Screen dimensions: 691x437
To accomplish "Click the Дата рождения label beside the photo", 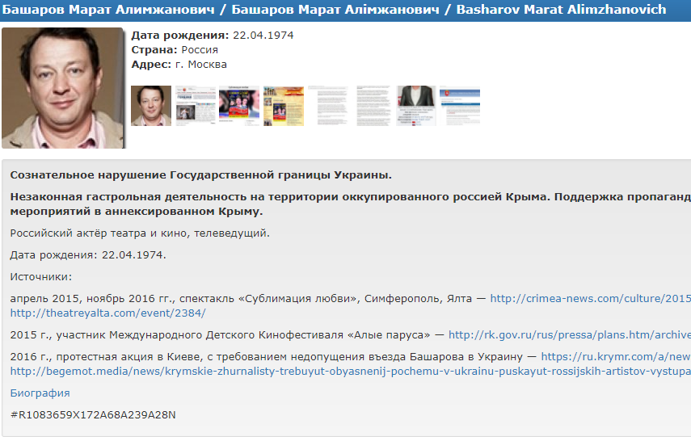I will pyautogui.click(x=179, y=36).
